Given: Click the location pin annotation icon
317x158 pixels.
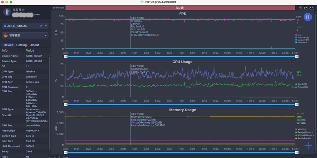Looking at the screenshot, I should 301,8.
